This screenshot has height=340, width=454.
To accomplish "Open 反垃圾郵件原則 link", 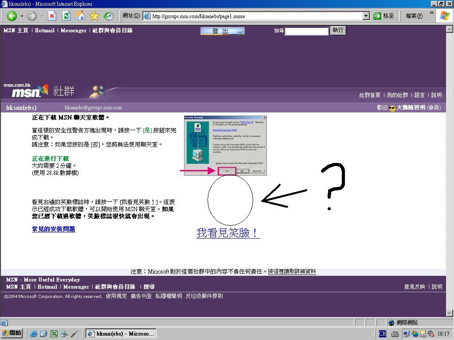I will point(204,296).
